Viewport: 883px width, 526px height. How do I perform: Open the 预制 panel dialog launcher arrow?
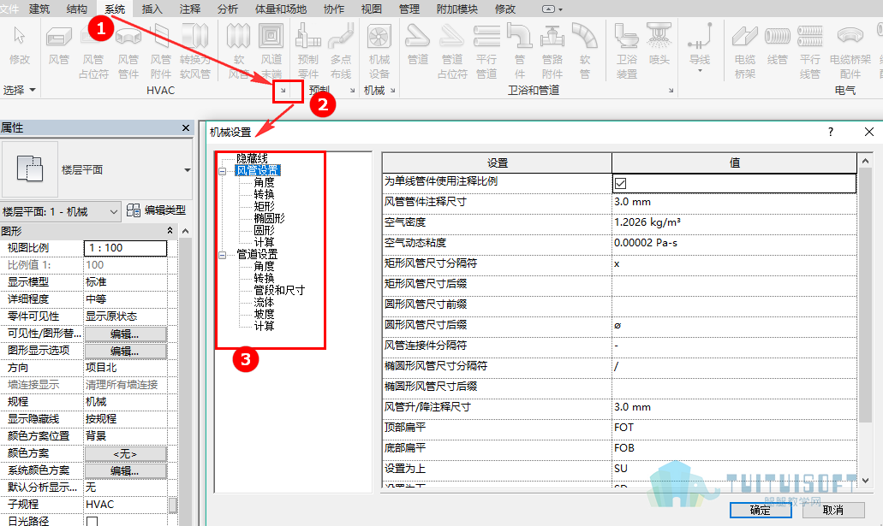pyautogui.click(x=353, y=91)
